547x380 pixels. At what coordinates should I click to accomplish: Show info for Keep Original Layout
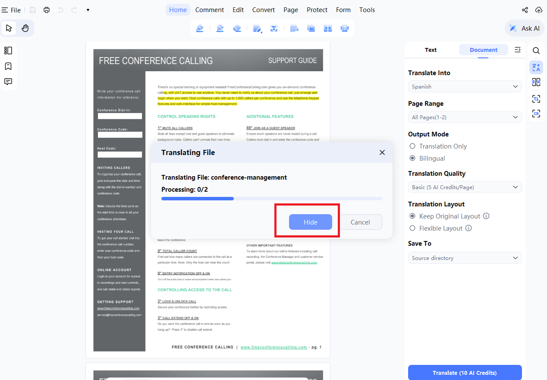pos(486,216)
